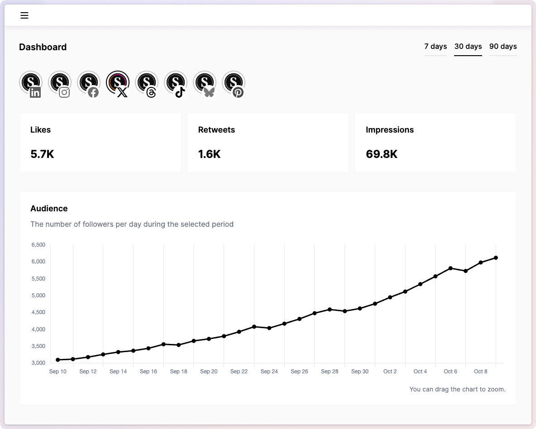
Task: Select the Threads account avatar
Action: tap(147, 83)
